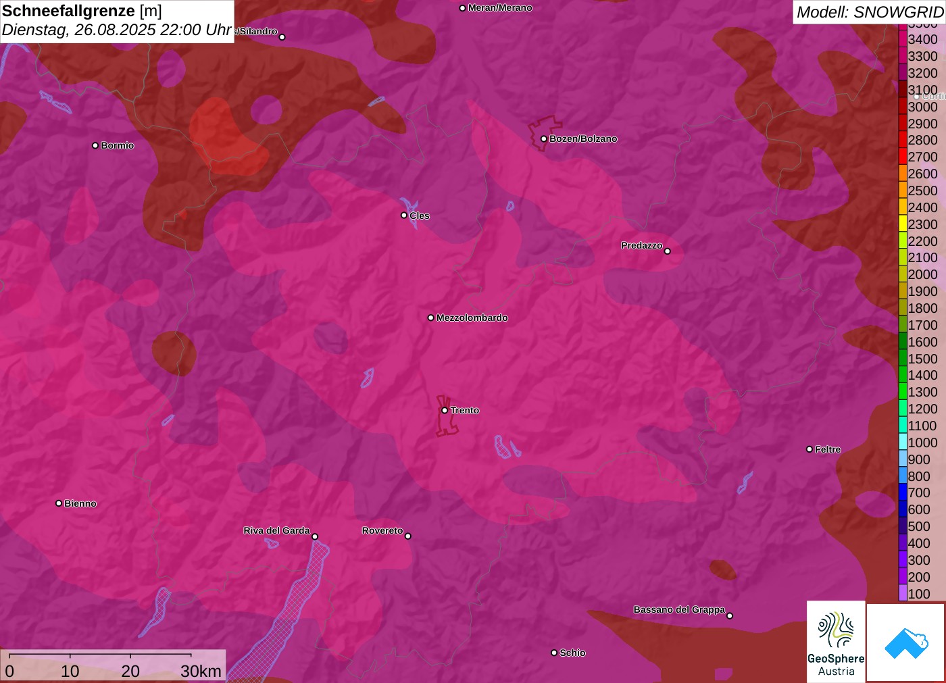Click the Bozen/Bolzano label text
Screen dimensions: 946x683
(583, 138)
